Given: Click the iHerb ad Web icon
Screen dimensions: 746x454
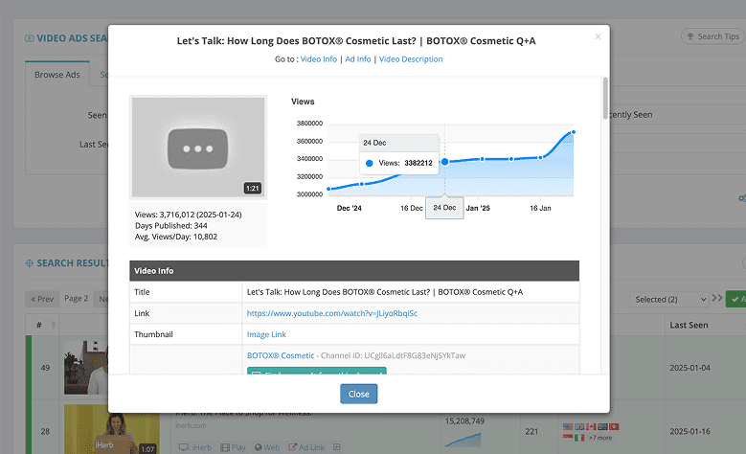Looking at the screenshot, I should click(x=266, y=446).
